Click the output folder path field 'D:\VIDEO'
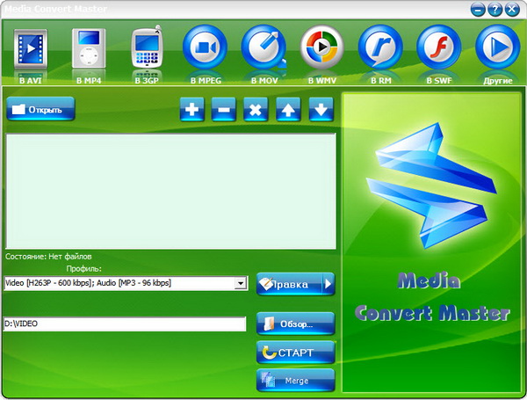This screenshot has height=400, width=527. pyautogui.click(x=125, y=324)
